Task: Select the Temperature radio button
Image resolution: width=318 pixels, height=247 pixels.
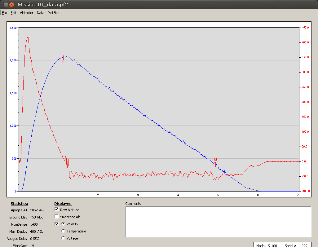Action: point(63,231)
